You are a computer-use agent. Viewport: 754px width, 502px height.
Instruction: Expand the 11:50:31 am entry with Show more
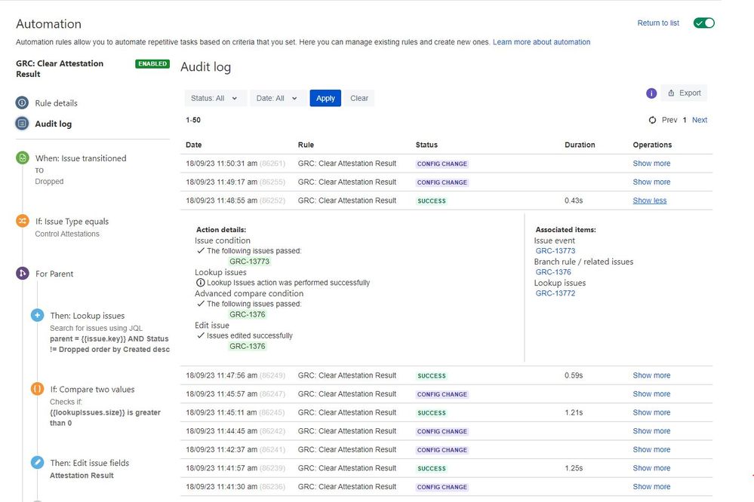coord(651,164)
